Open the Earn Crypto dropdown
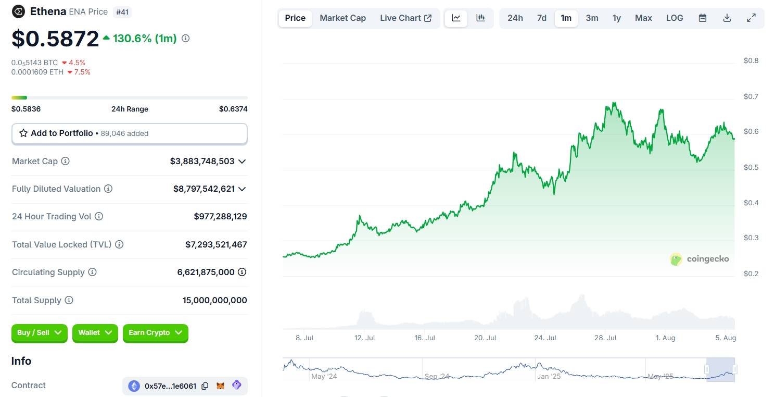The image size is (775, 397). point(156,333)
